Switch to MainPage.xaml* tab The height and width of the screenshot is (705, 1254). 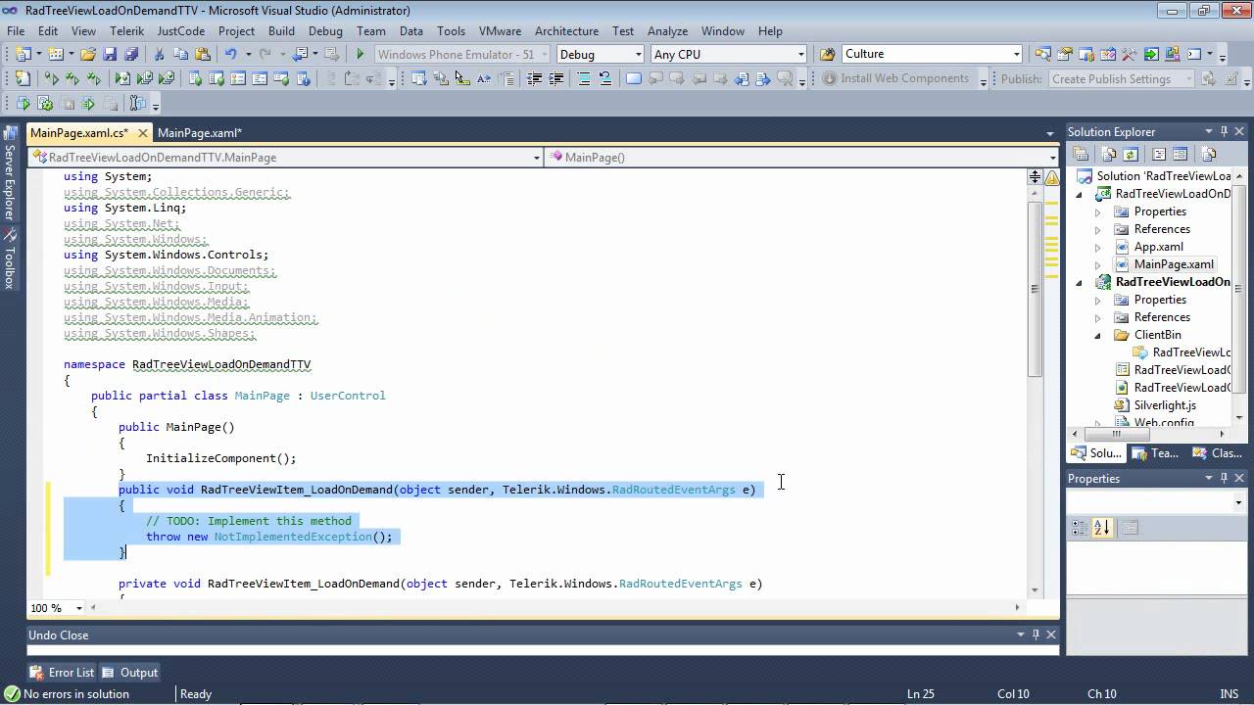[x=200, y=132]
